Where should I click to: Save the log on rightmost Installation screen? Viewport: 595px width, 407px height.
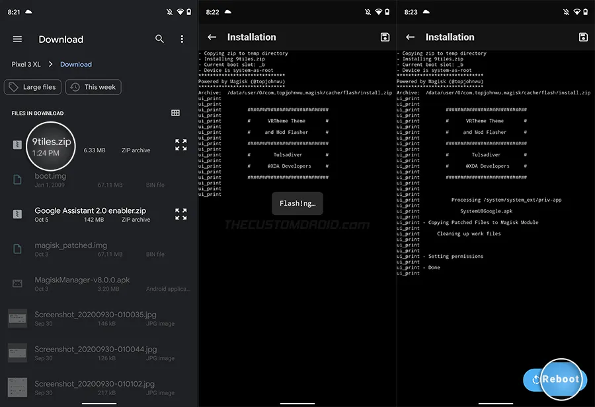click(583, 37)
